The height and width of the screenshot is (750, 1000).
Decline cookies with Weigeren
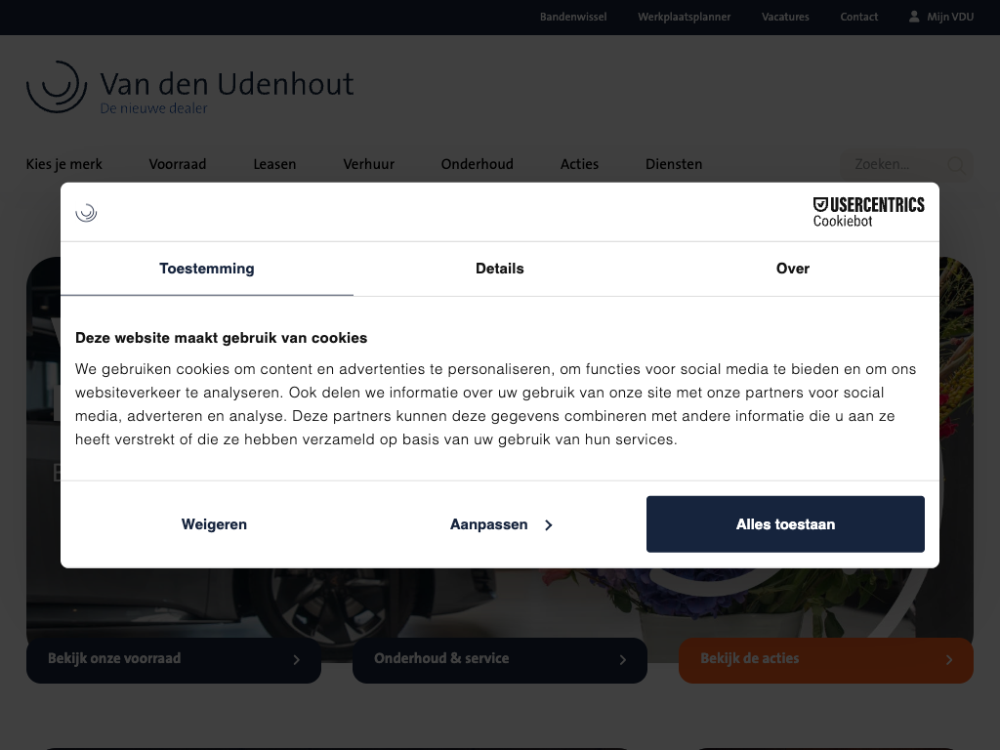(214, 524)
